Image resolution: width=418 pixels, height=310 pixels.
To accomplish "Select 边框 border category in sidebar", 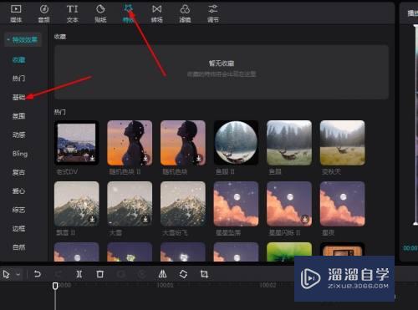I will [18, 229].
